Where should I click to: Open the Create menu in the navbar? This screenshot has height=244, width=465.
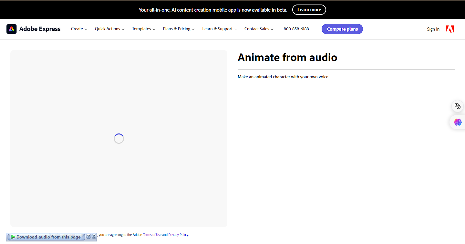[79, 29]
